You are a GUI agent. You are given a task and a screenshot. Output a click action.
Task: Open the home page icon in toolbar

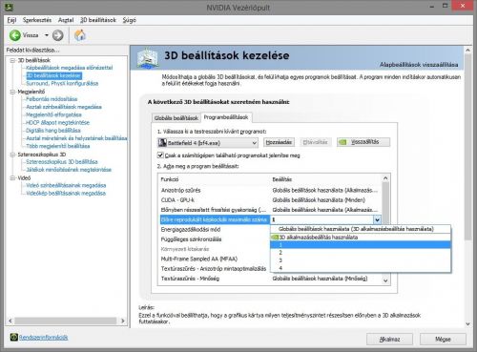tap(80, 35)
